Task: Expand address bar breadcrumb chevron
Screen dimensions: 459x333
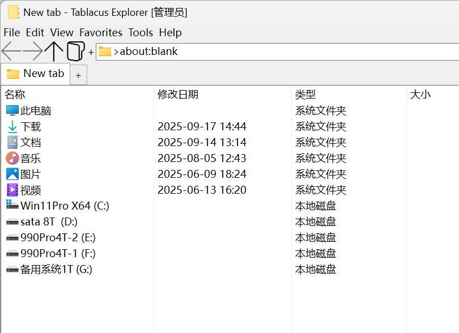Action: coord(116,52)
